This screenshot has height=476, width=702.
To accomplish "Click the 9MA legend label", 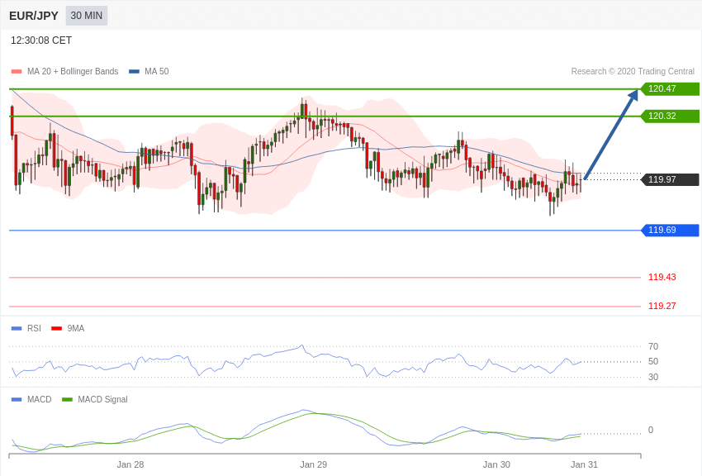I will [76, 328].
